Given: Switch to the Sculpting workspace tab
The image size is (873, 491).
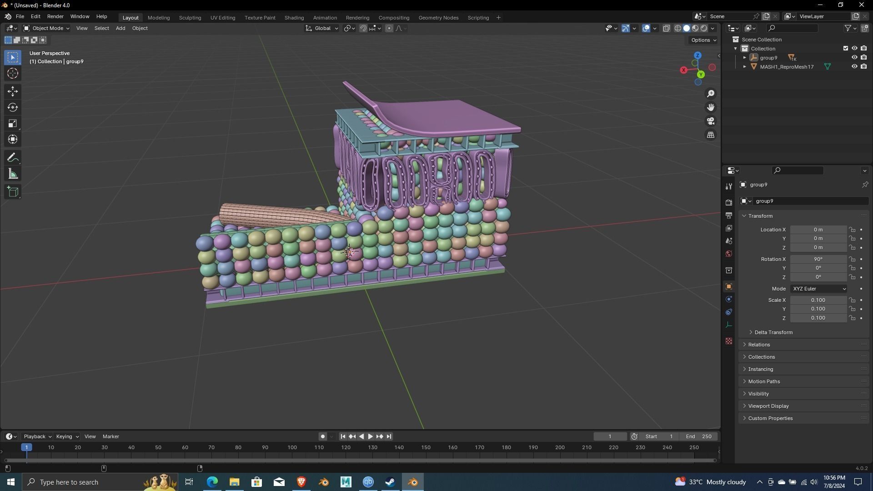Looking at the screenshot, I should tap(190, 18).
